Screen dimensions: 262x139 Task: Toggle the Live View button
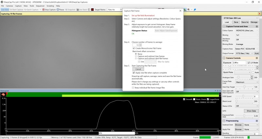coord(5,10)
